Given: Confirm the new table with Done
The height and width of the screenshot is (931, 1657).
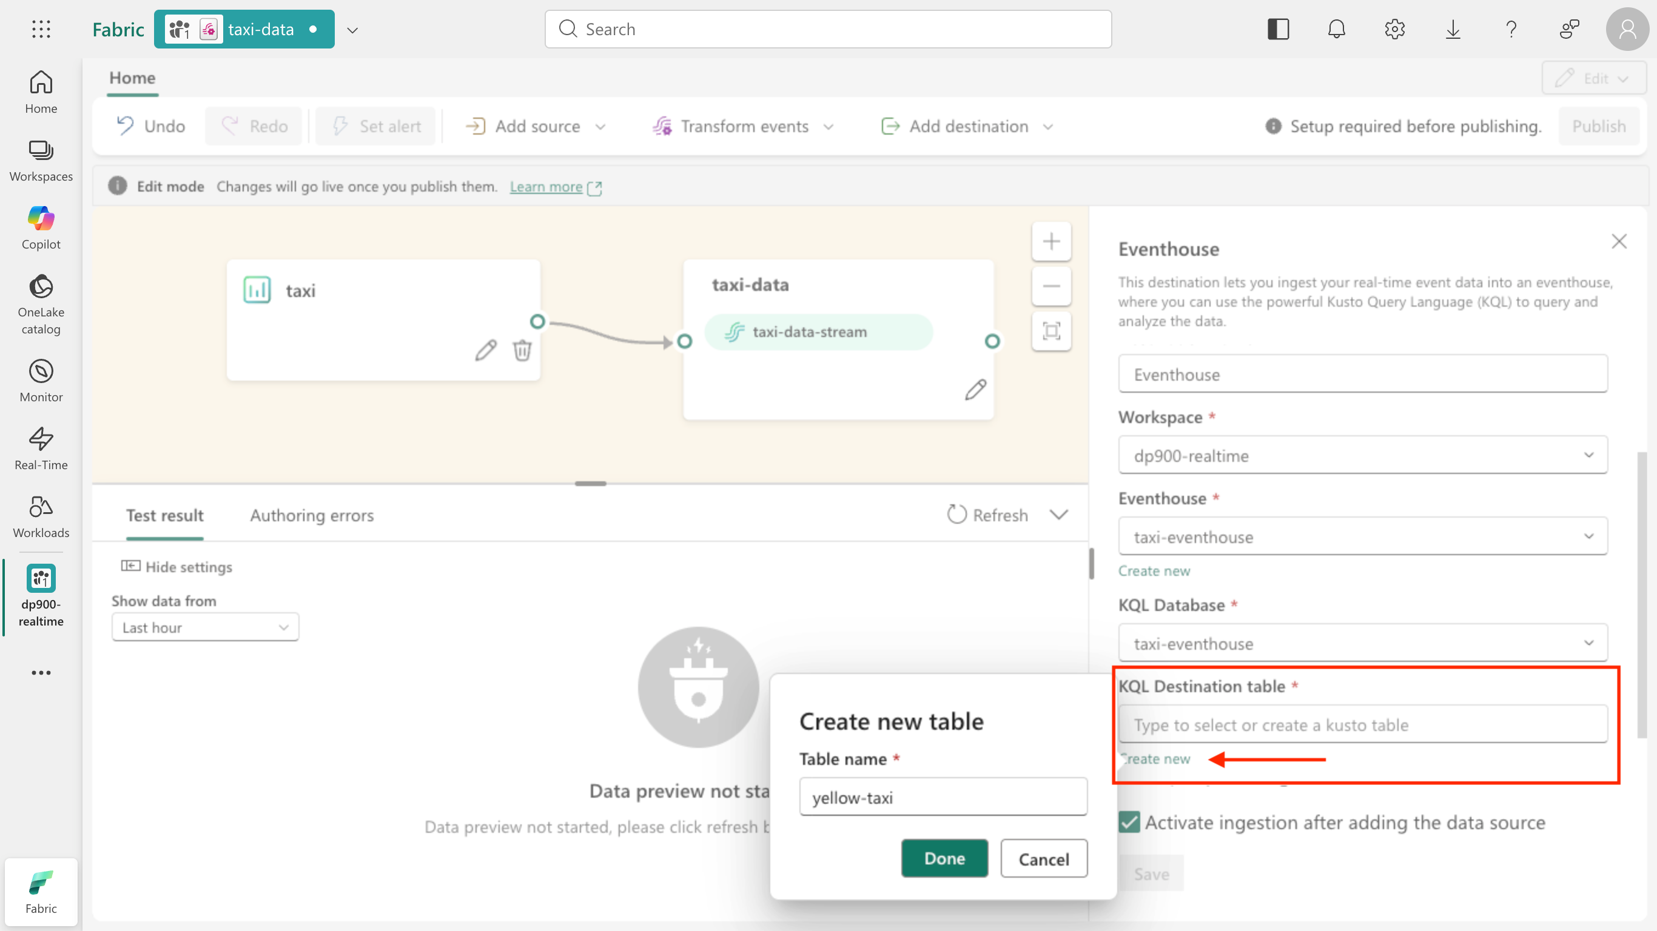Looking at the screenshot, I should pos(944,858).
